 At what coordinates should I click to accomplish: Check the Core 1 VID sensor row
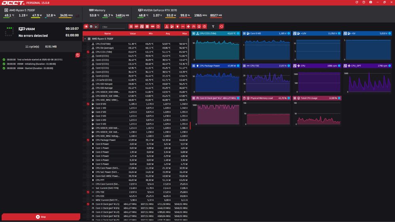point(88,108)
